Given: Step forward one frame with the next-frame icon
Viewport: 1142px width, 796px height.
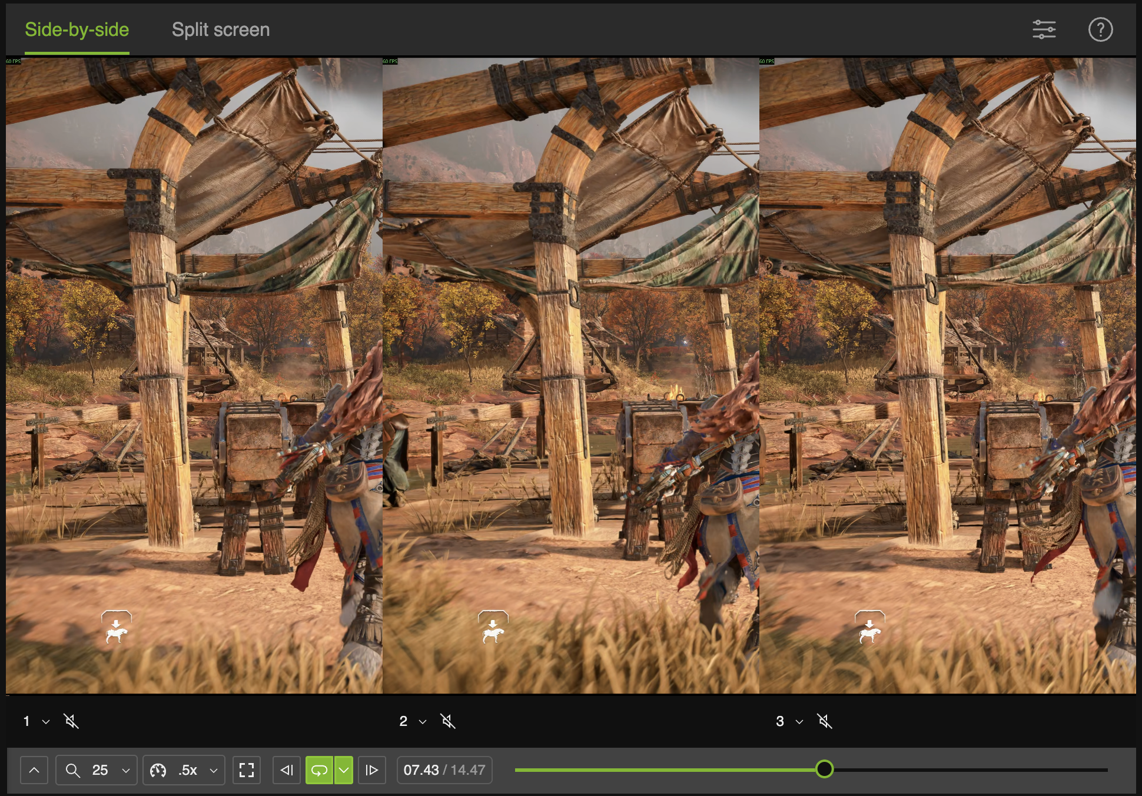Looking at the screenshot, I should pyautogui.click(x=372, y=770).
